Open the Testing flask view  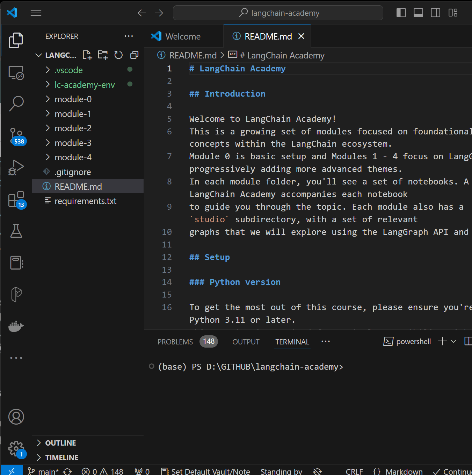coord(16,231)
